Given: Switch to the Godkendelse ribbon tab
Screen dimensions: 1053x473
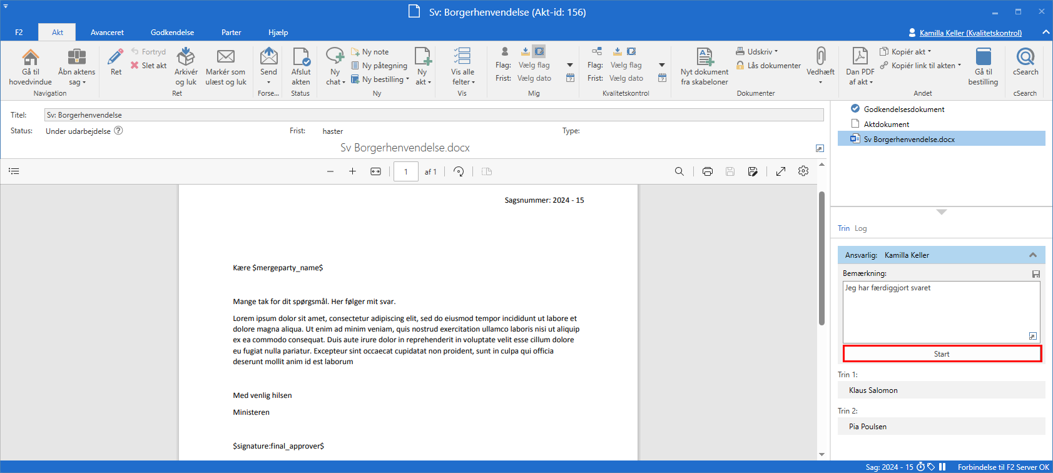Looking at the screenshot, I should tap(172, 33).
